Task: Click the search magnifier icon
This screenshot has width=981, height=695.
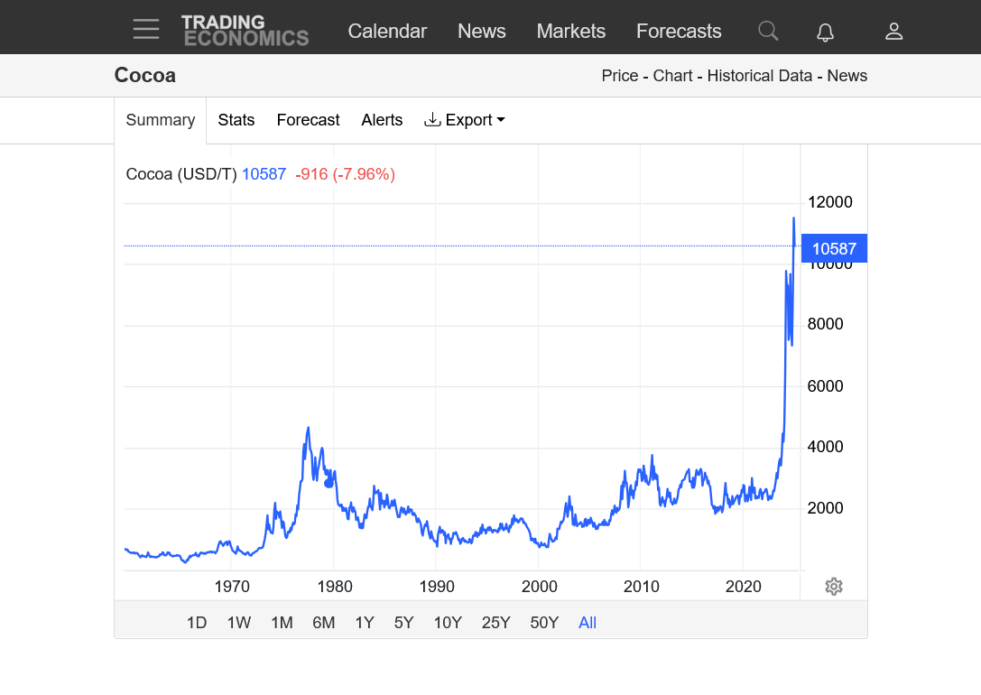Action: pos(768,31)
